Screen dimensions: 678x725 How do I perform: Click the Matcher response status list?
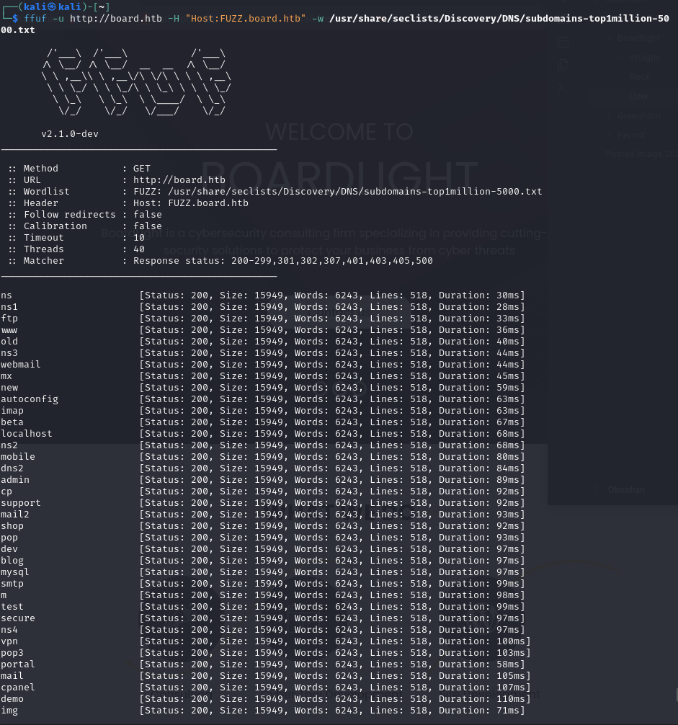click(x=283, y=261)
